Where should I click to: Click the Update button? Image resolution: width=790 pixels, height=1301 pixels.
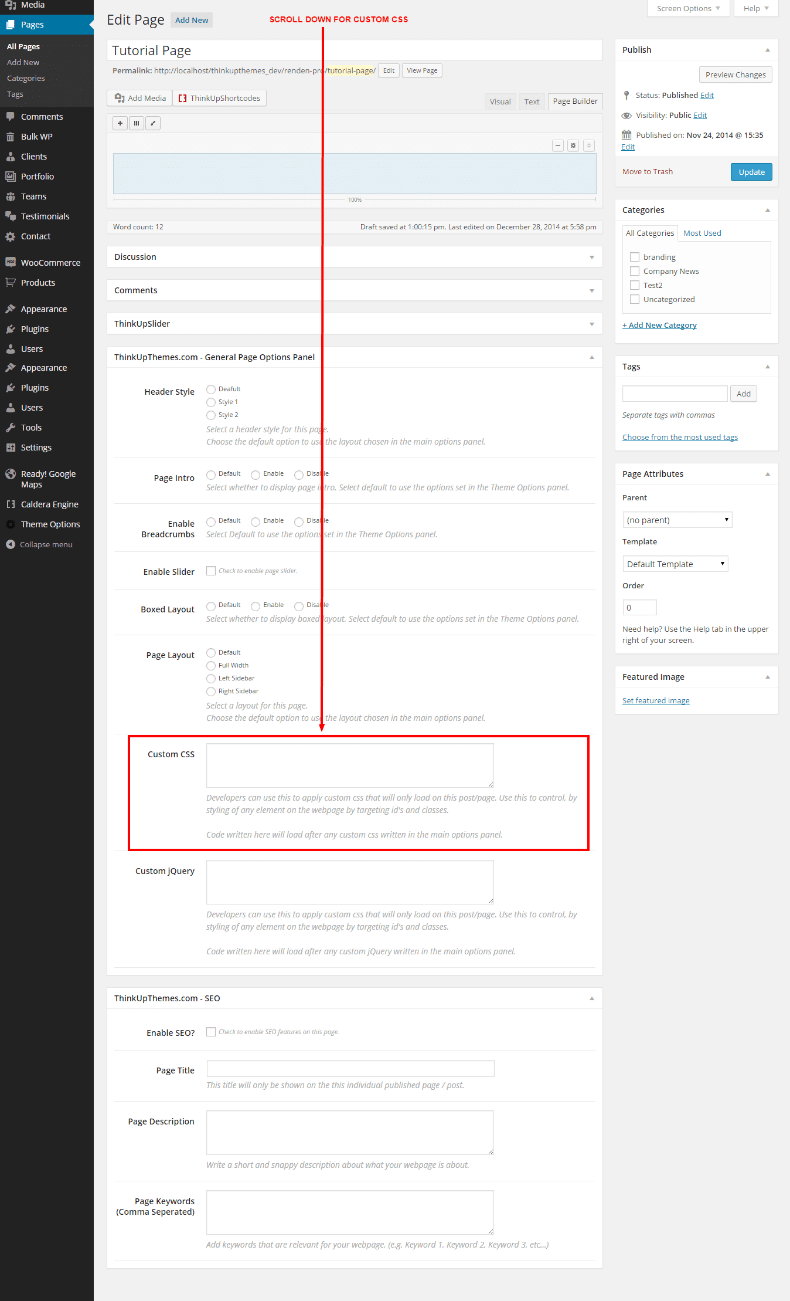(751, 172)
